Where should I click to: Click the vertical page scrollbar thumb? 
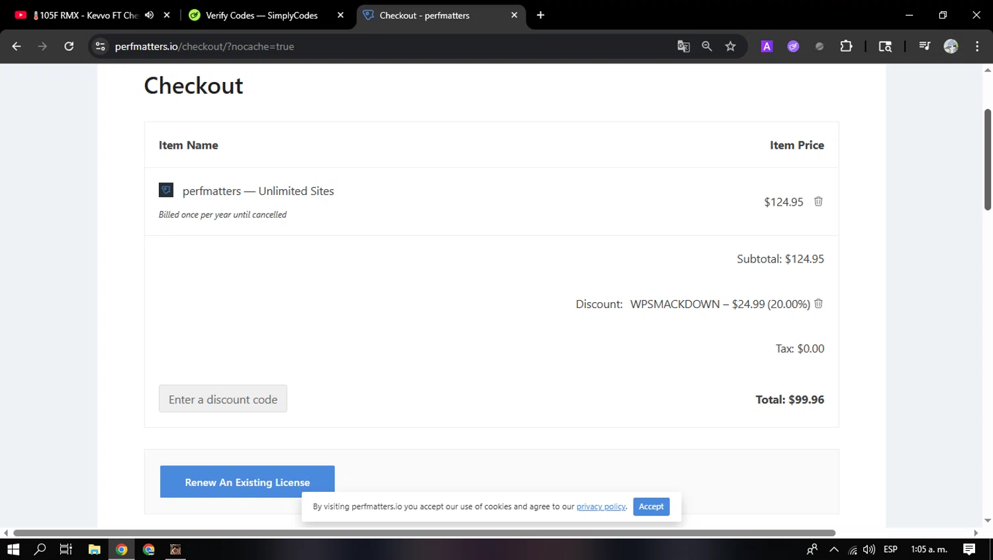(x=987, y=159)
